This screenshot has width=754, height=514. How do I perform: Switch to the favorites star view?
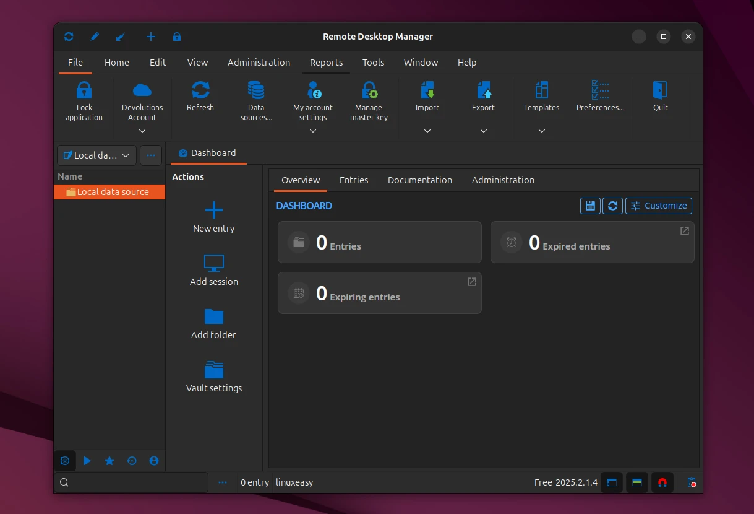click(x=109, y=461)
